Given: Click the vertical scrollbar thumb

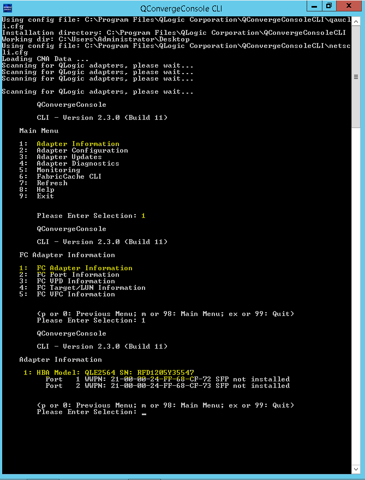Looking at the screenshot, I should pos(356,77).
